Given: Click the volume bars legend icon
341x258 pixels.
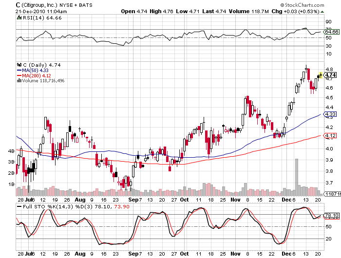Looking at the screenshot, I should [19, 81].
